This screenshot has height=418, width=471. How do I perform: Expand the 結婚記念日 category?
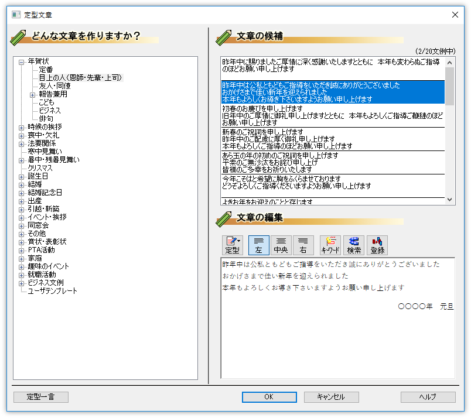tap(21, 193)
